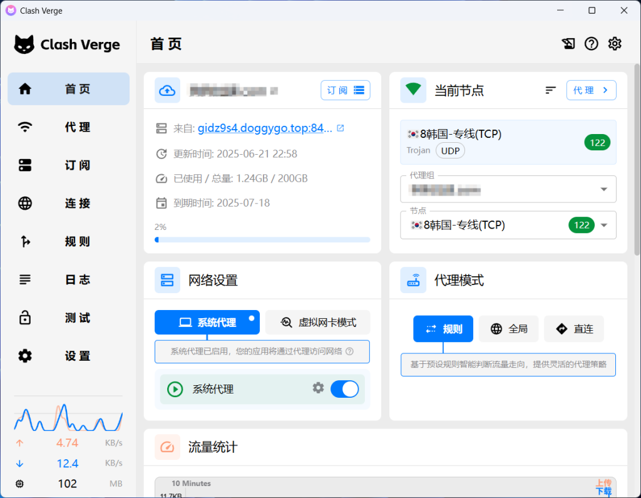The image size is (641, 498).
Task: Click the gidz9s4.doggygo.top subscription link
Action: click(x=263, y=128)
